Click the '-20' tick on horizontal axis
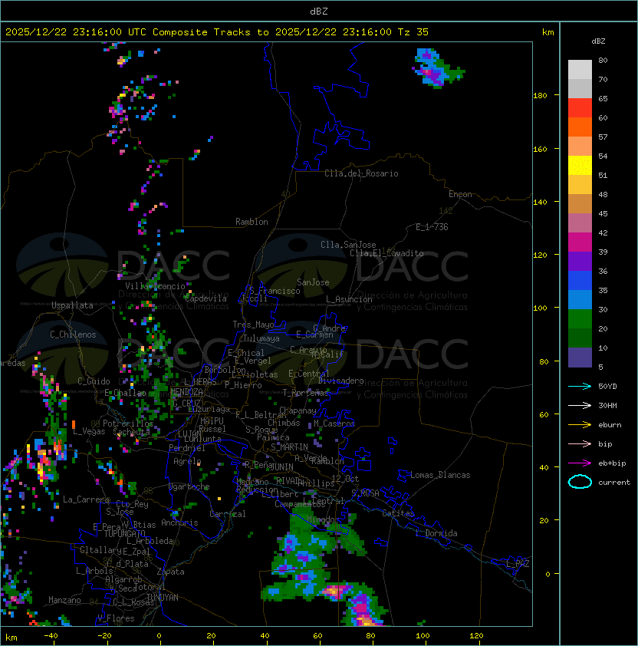Image resolution: width=638 pixels, height=646 pixels. coord(104,636)
